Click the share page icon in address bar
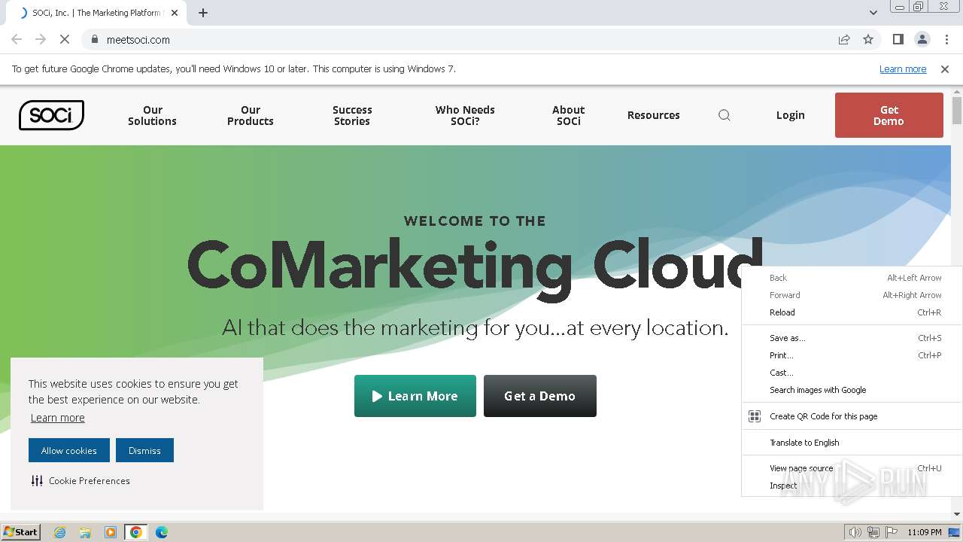 point(844,40)
